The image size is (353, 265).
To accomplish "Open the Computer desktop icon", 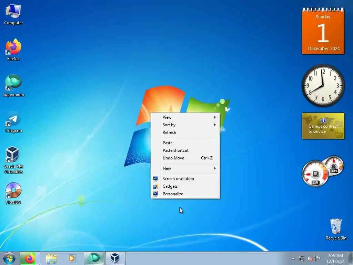I will coord(13,14).
